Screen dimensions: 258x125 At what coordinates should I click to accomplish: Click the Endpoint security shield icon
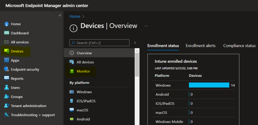pyautogui.click(x=6, y=70)
